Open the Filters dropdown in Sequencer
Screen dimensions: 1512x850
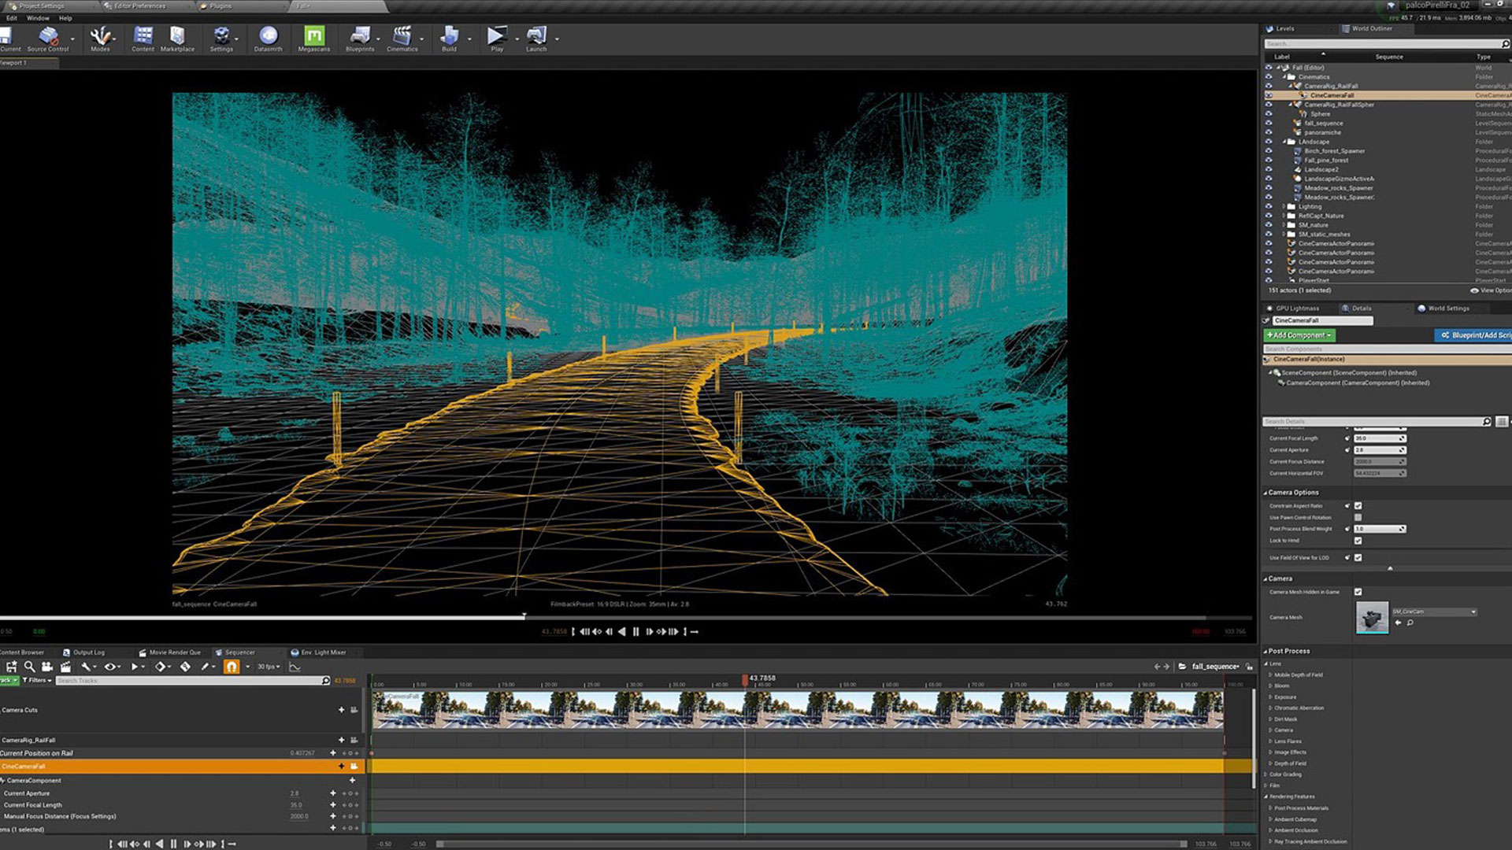(x=37, y=681)
